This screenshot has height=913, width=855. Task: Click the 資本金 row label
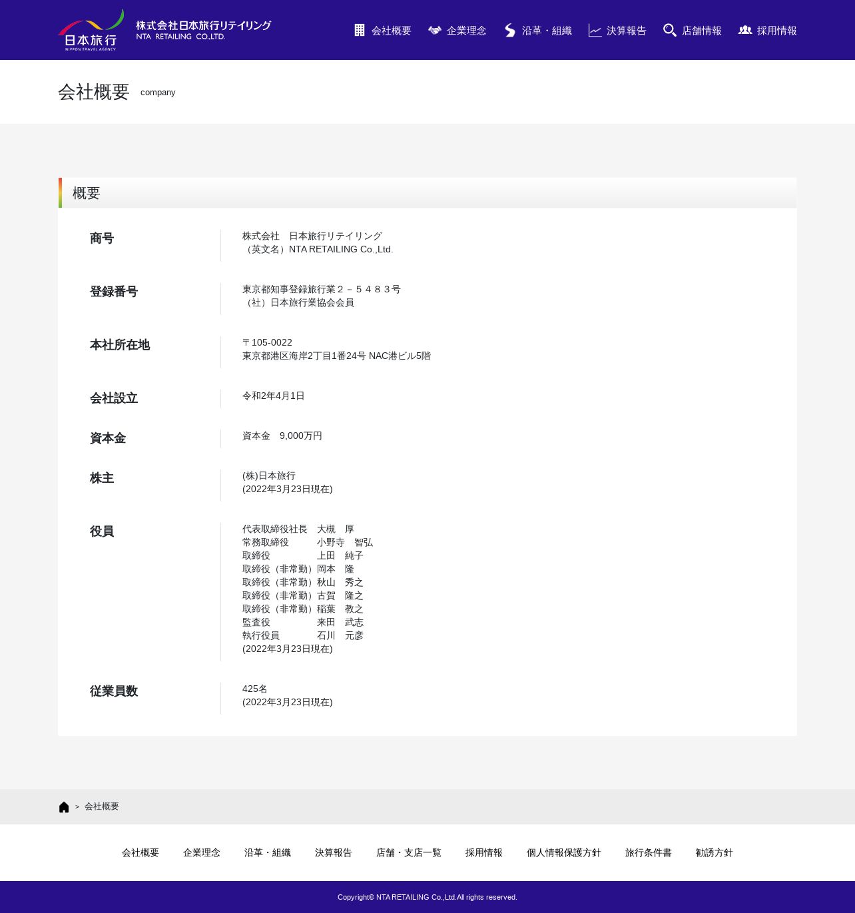(108, 438)
